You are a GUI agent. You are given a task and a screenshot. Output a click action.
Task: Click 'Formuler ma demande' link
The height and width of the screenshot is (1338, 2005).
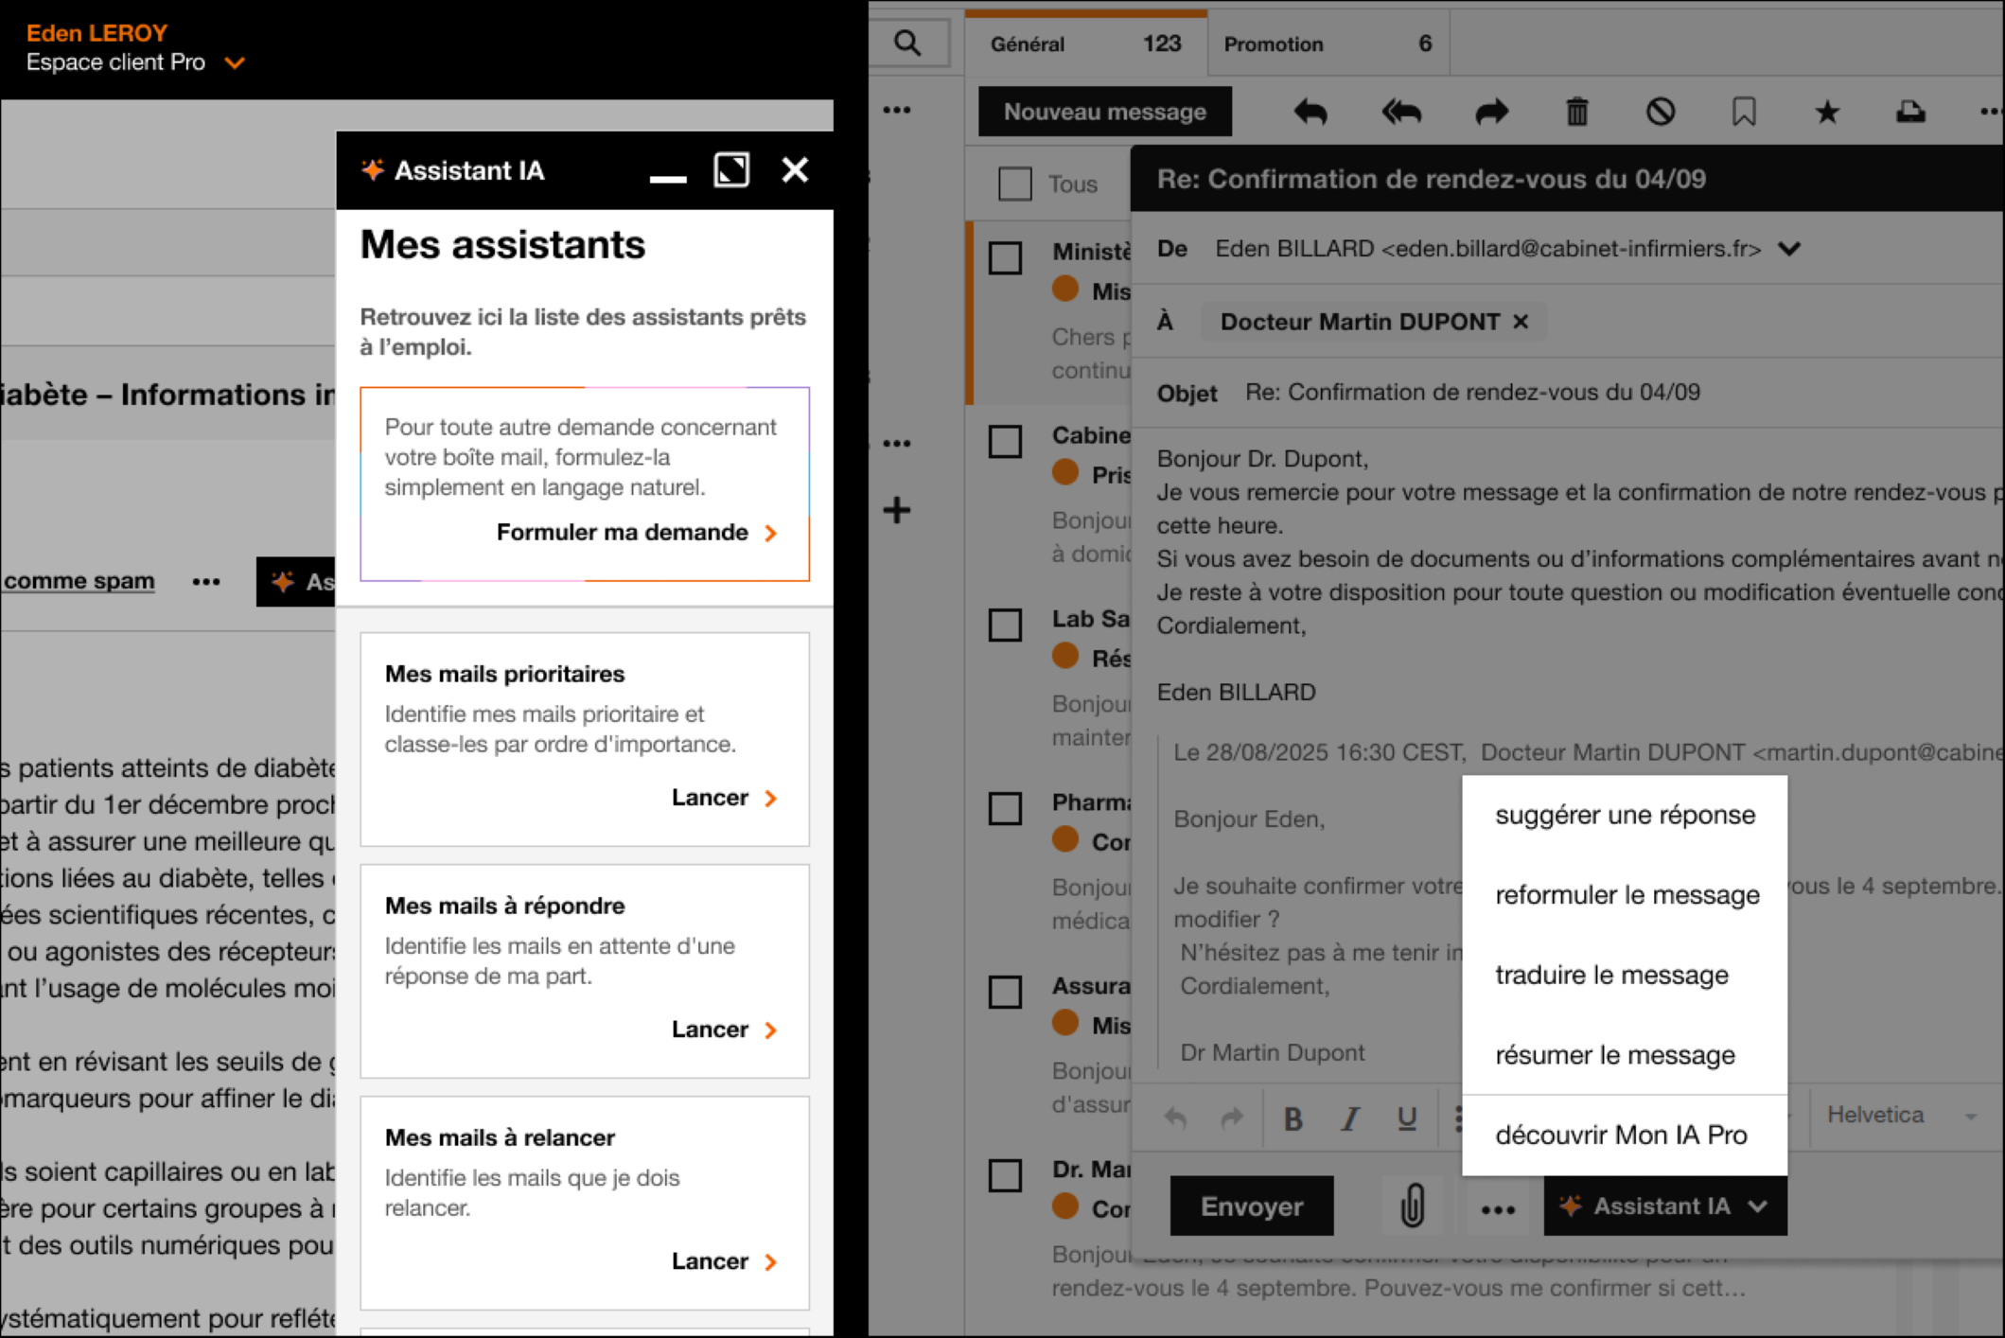click(637, 533)
